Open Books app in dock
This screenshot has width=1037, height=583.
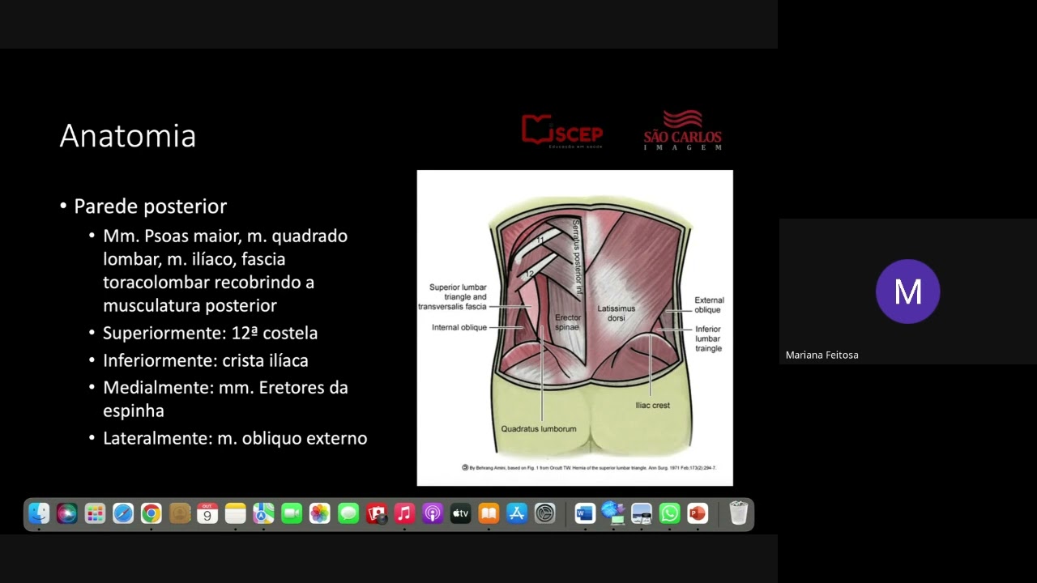pos(489,513)
